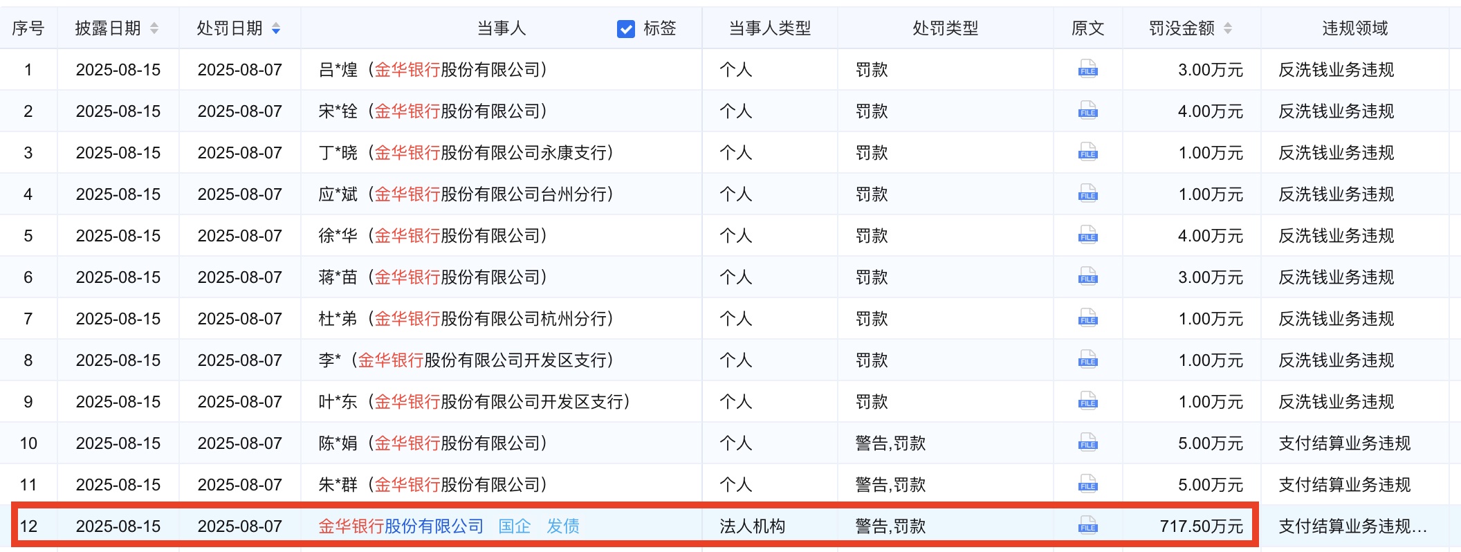Screen dimensions: 1461x552
Task: Click the 序号 column header
Action: [x=28, y=28]
